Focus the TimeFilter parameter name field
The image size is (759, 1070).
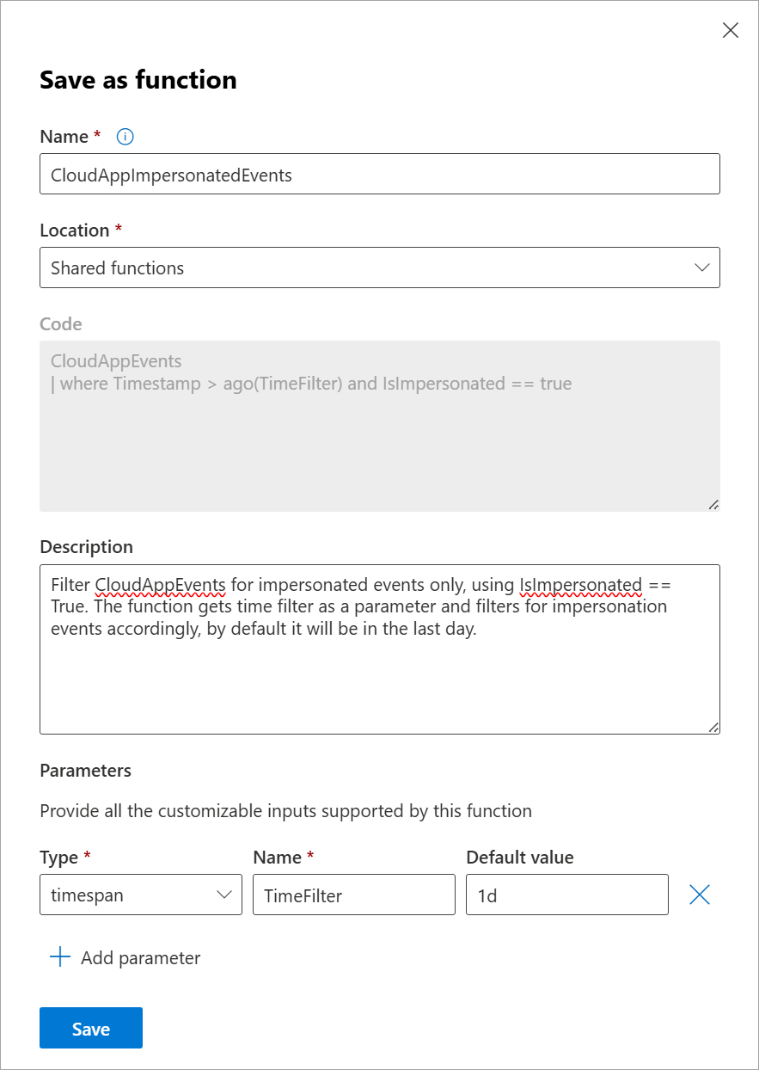point(353,895)
